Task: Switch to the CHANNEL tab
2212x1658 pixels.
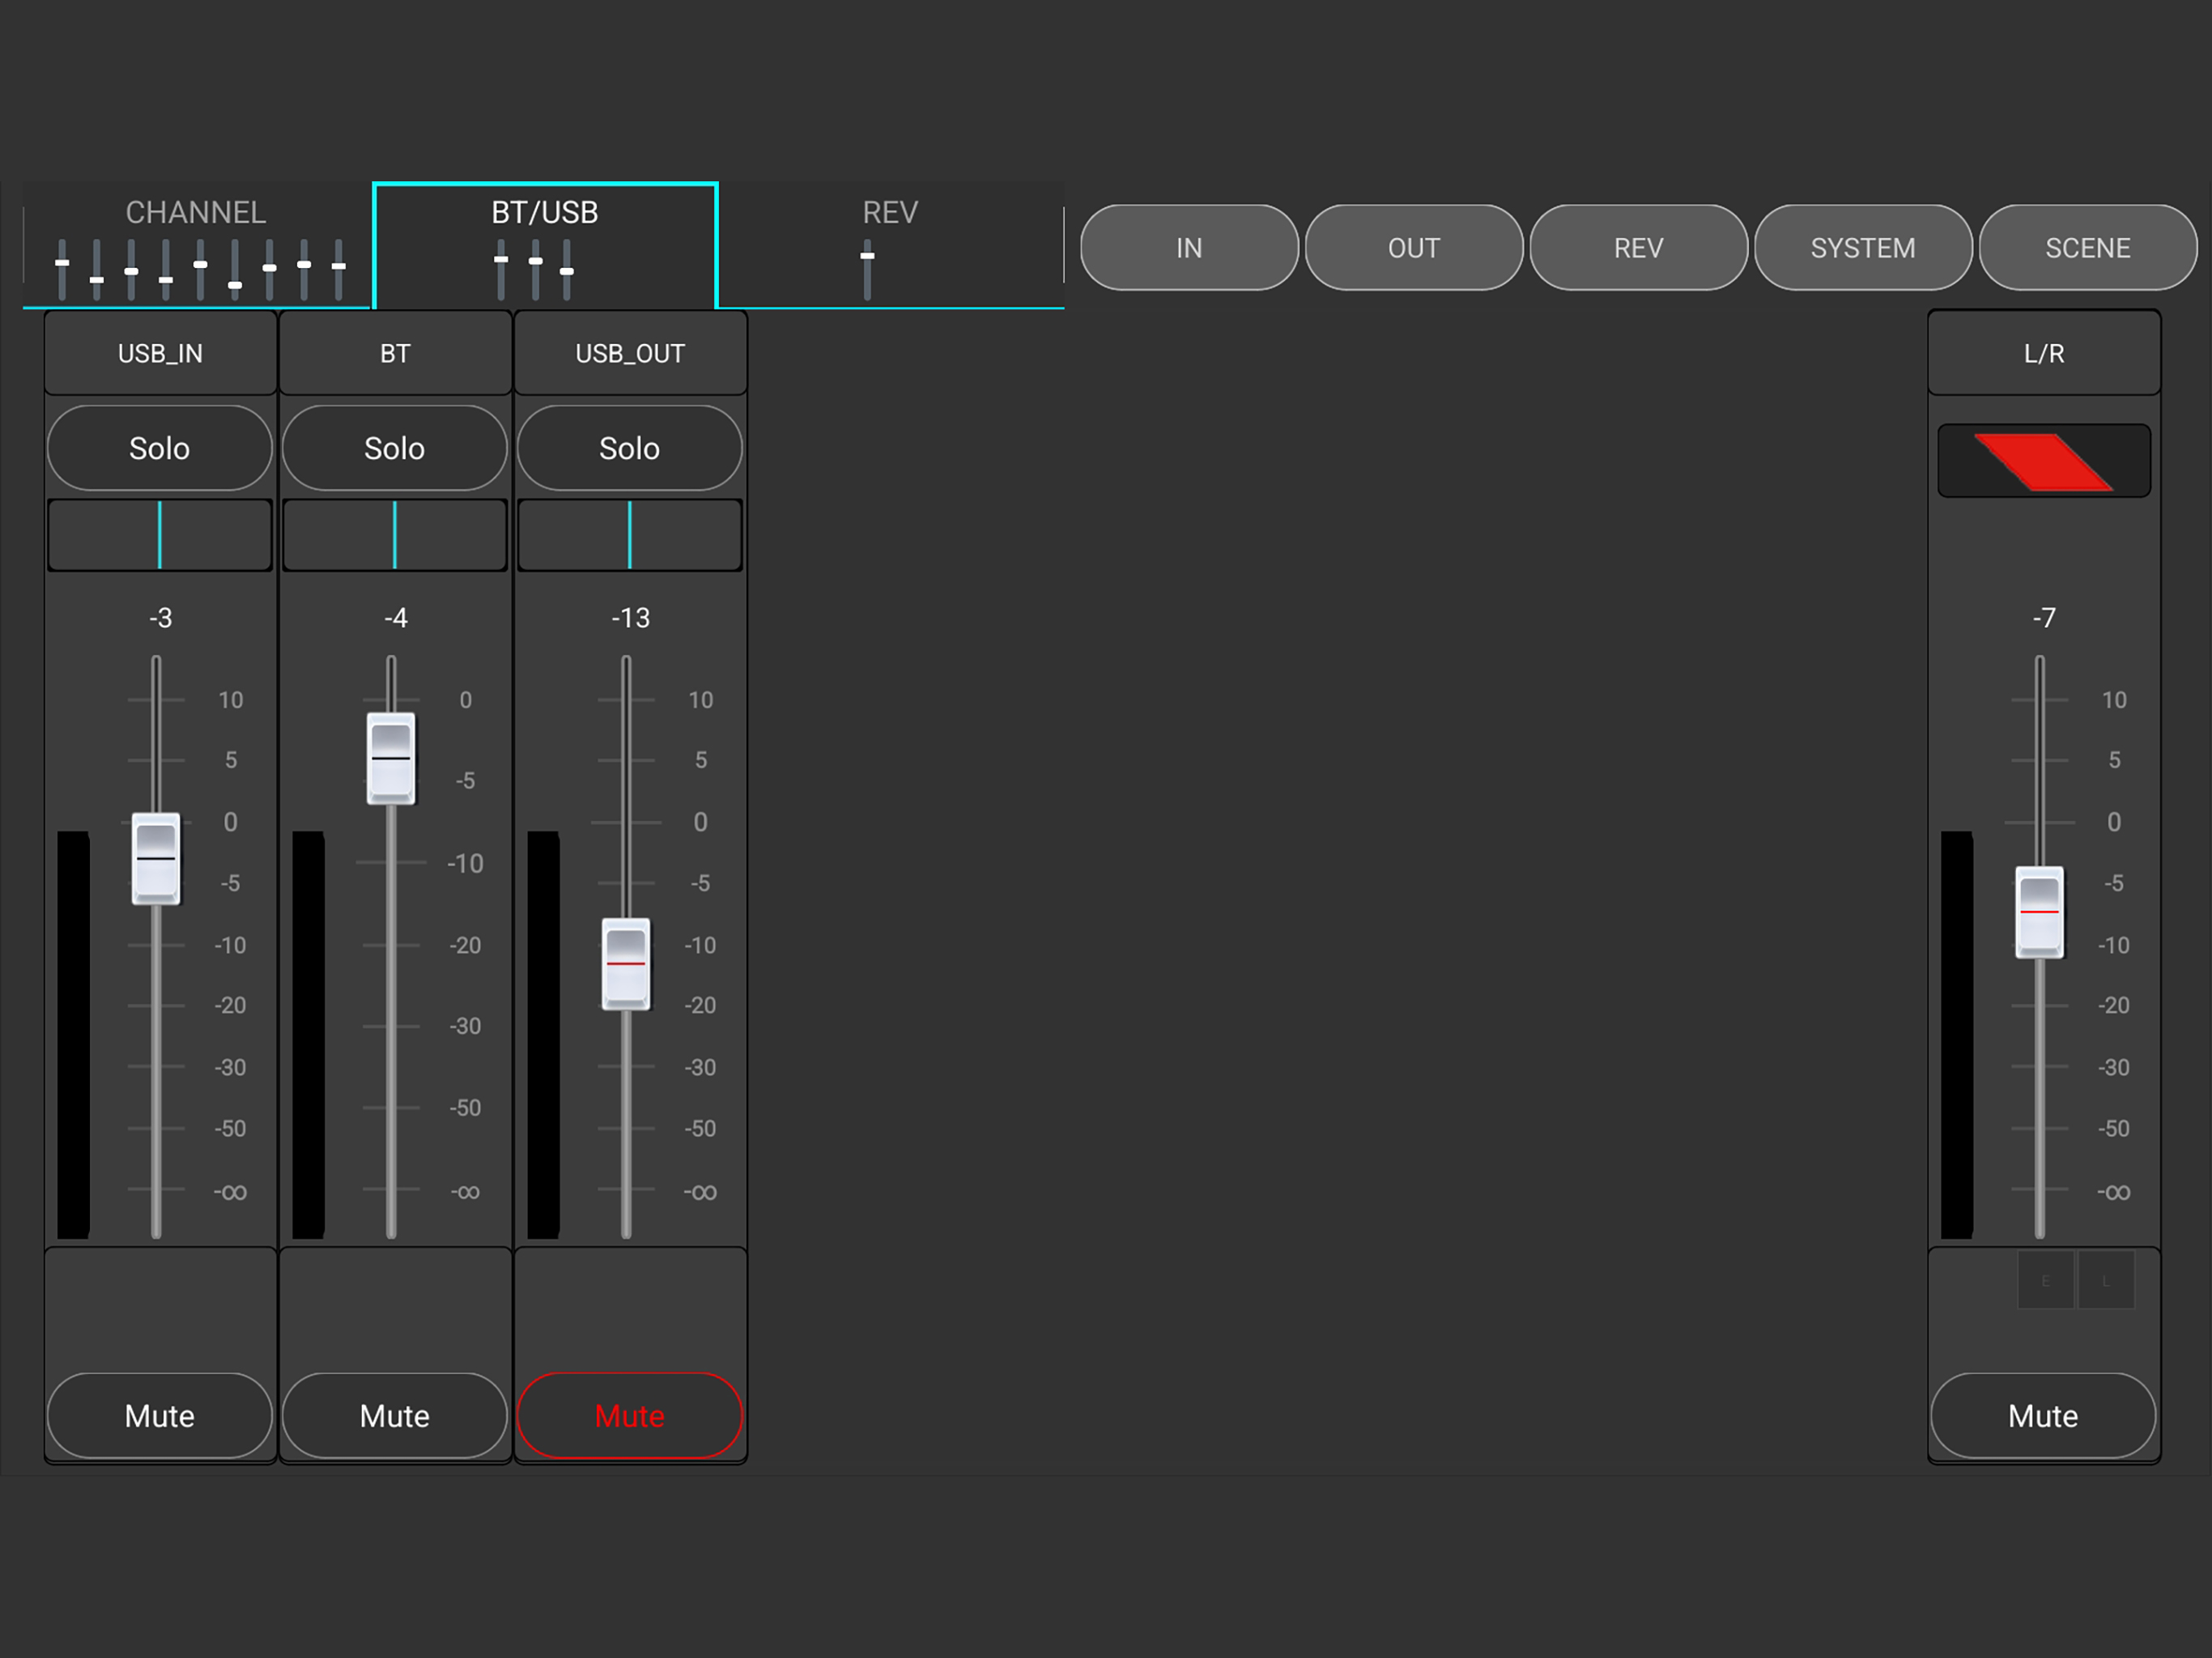Action: tap(196, 245)
